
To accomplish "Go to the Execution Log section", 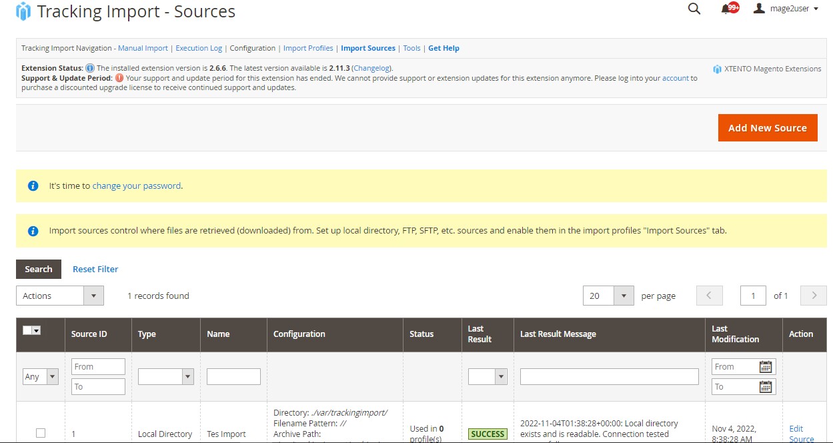I will tap(199, 48).
